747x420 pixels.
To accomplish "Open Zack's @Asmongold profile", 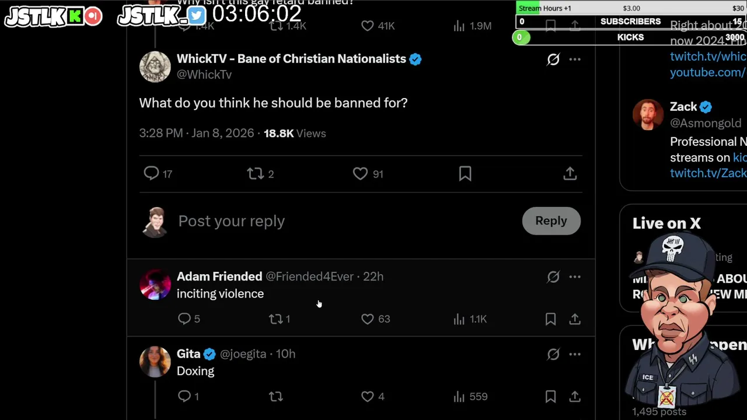I will [x=706, y=123].
